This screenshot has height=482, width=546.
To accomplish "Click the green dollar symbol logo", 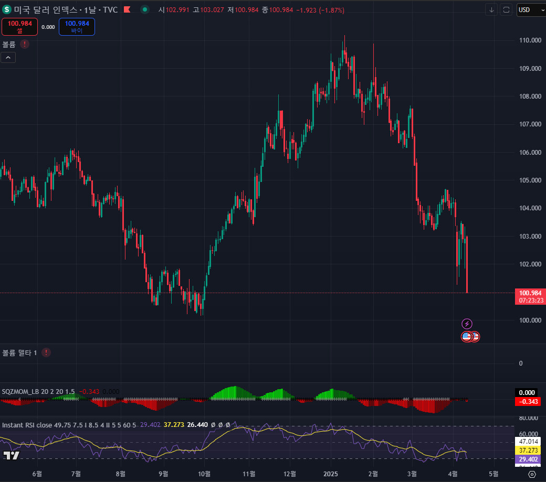I will coord(7,9).
